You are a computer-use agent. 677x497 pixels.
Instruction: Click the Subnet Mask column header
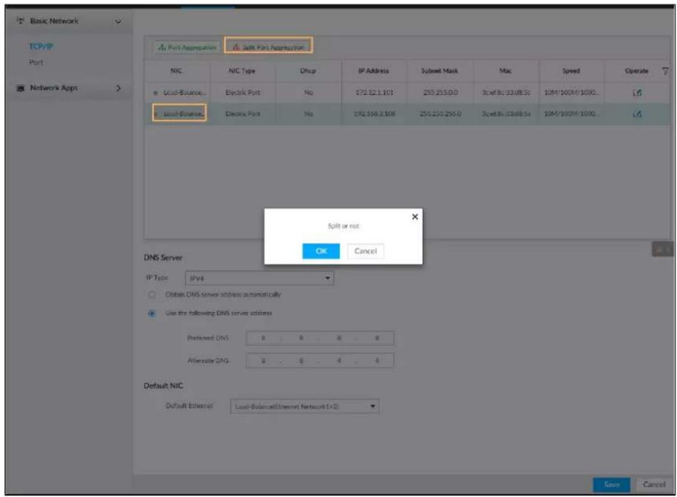click(x=440, y=71)
